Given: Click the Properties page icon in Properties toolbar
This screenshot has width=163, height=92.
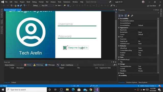Looking at the screenshot, I should click(126, 16).
